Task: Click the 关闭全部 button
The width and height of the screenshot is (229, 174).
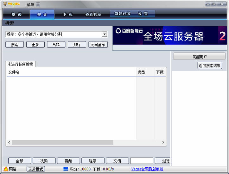Action: (x=98, y=45)
